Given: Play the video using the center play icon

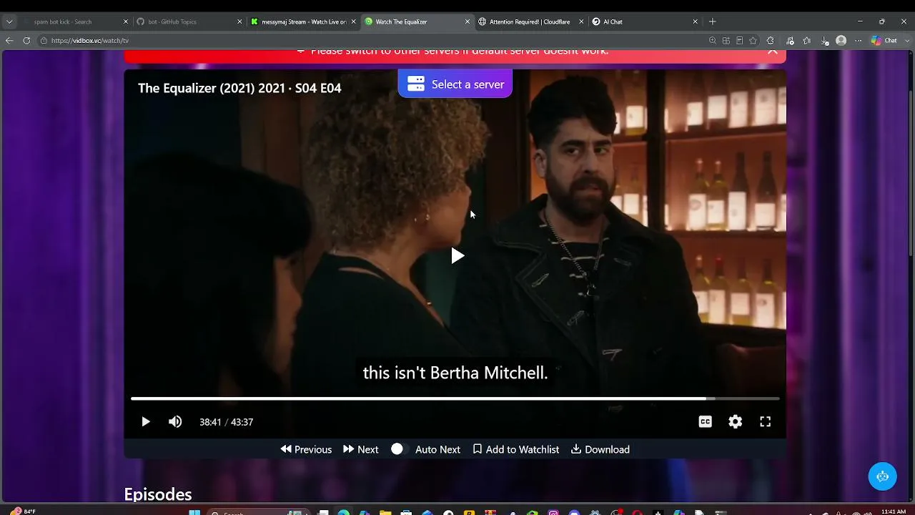Looking at the screenshot, I should 457,256.
